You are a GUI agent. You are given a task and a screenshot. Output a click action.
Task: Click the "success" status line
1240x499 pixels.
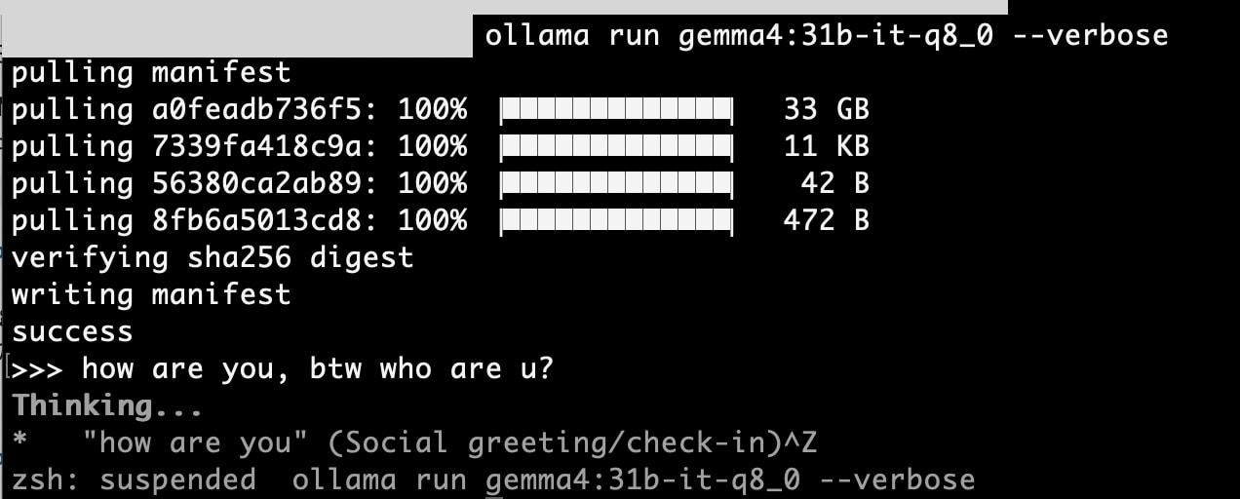pyautogui.click(x=72, y=331)
